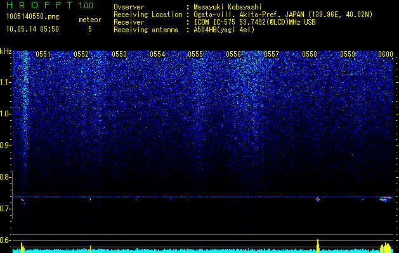399x253 pixels.
Task: Click the Receiving Location label
Action: pos(148,15)
